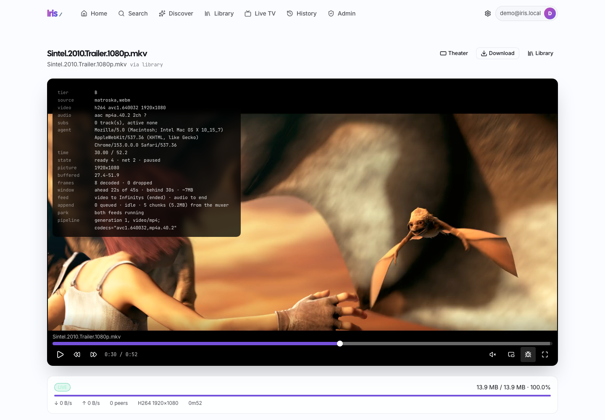Click the Library button beside Download
Image resolution: width=605 pixels, height=420 pixels.
pyautogui.click(x=540, y=53)
